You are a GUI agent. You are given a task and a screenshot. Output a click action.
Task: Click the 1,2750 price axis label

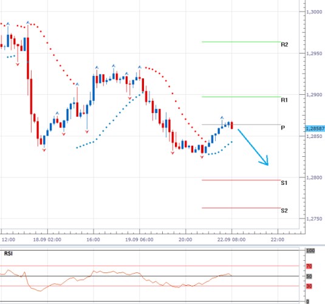314,219
